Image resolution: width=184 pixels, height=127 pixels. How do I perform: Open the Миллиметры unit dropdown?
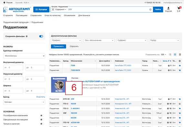point(24,56)
